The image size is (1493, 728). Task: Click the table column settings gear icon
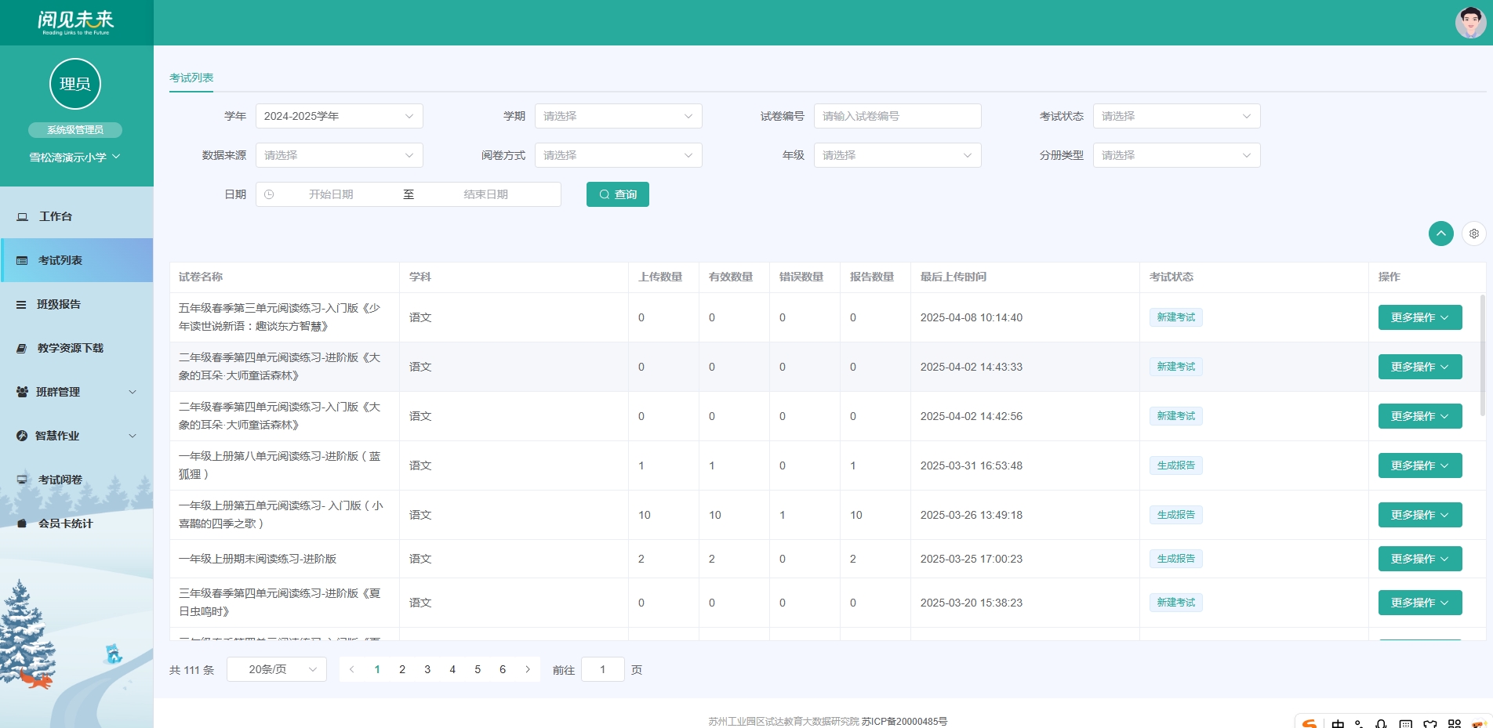1473,234
